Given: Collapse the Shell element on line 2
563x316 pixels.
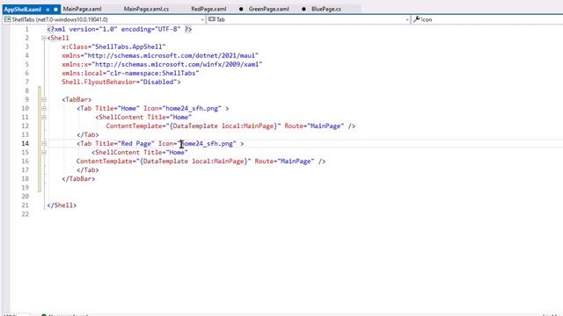Looking at the screenshot, I should (x=44, y=38).
